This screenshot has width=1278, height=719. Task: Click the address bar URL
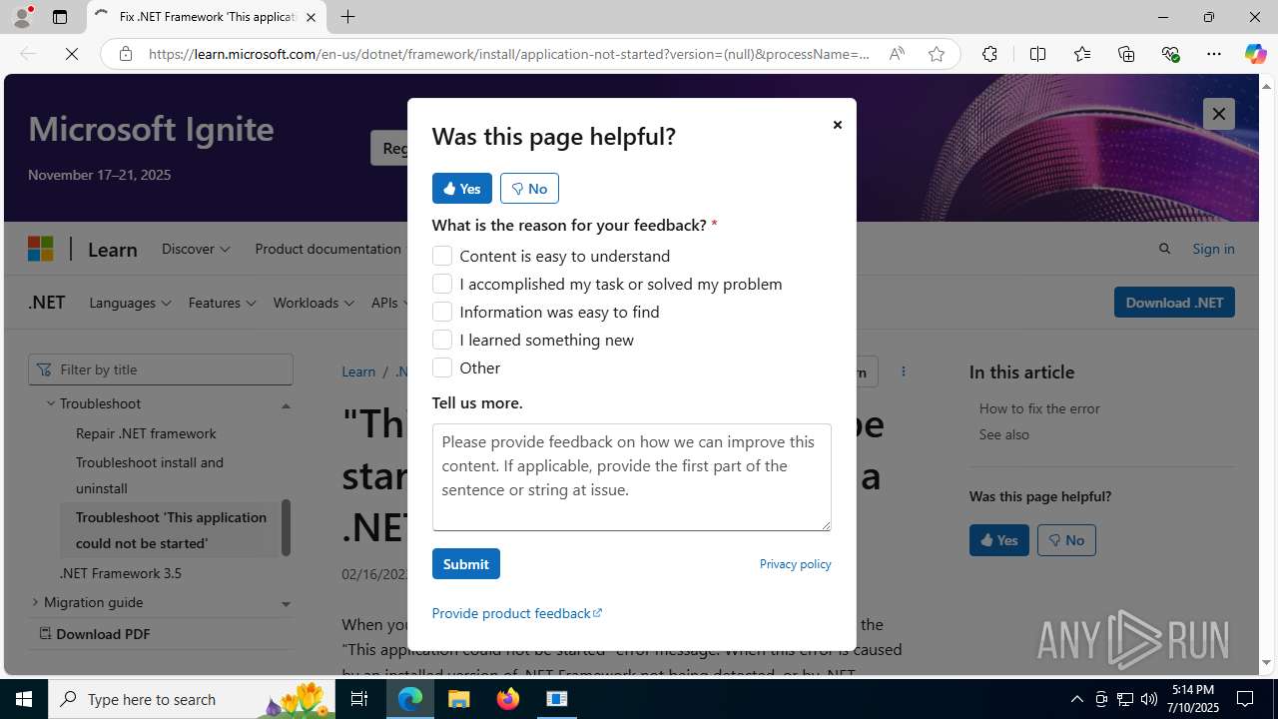click(509, 54)
